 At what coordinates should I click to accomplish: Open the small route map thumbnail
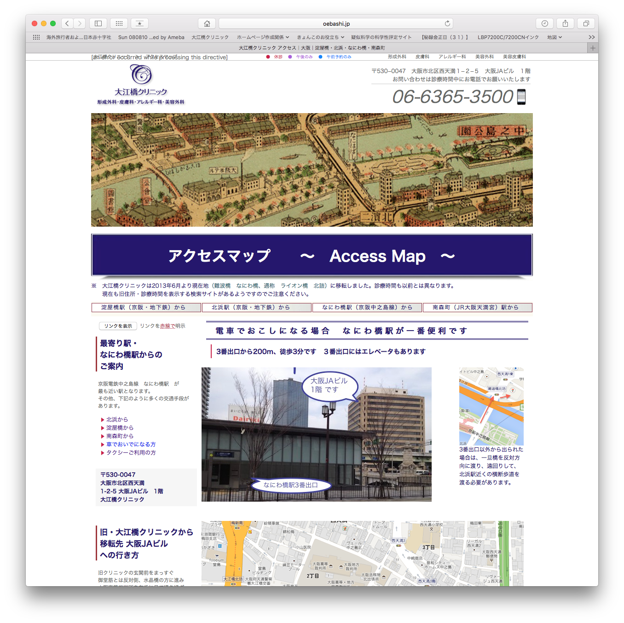(x=491, y=406)
